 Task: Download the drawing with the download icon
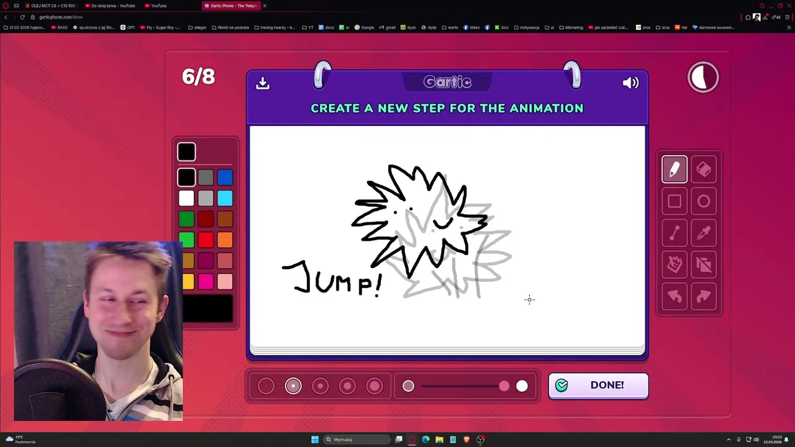tap(263, 83)
